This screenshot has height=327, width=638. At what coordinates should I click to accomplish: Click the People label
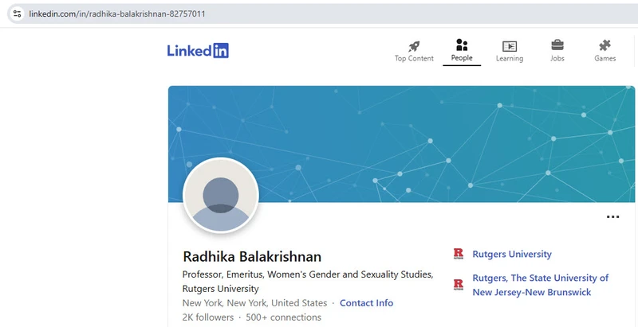tap(462, 58)
